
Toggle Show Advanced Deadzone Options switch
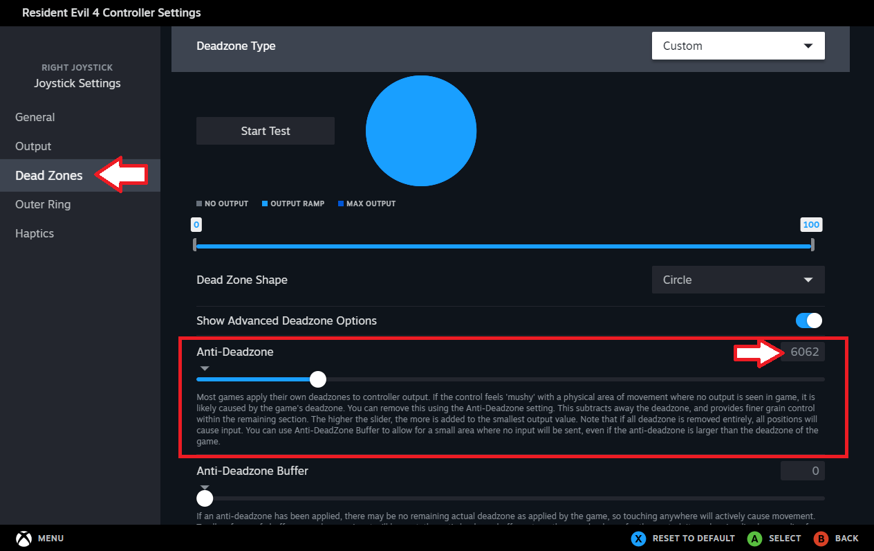[x=809, y=320]
